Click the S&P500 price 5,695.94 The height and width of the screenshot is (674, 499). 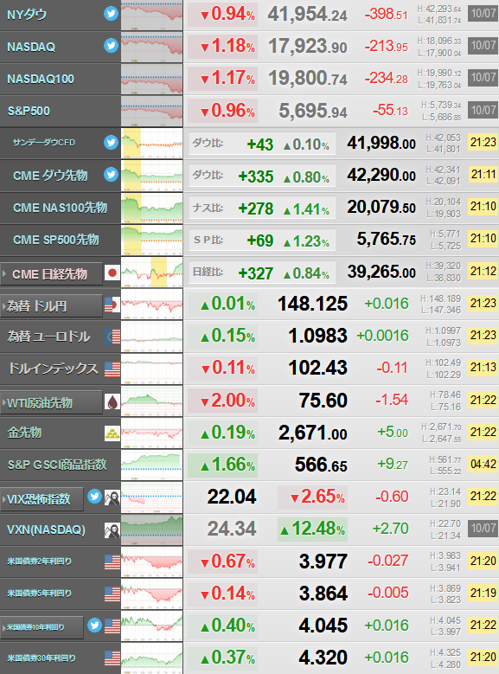tap(313, 112)
